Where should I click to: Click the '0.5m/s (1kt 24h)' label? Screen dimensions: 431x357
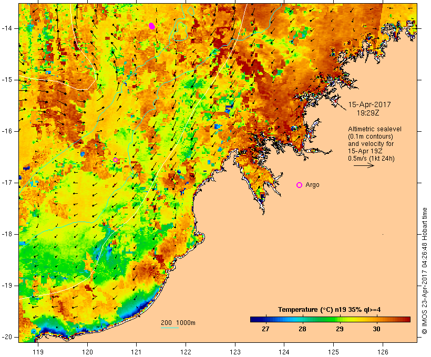click(371, 159)
